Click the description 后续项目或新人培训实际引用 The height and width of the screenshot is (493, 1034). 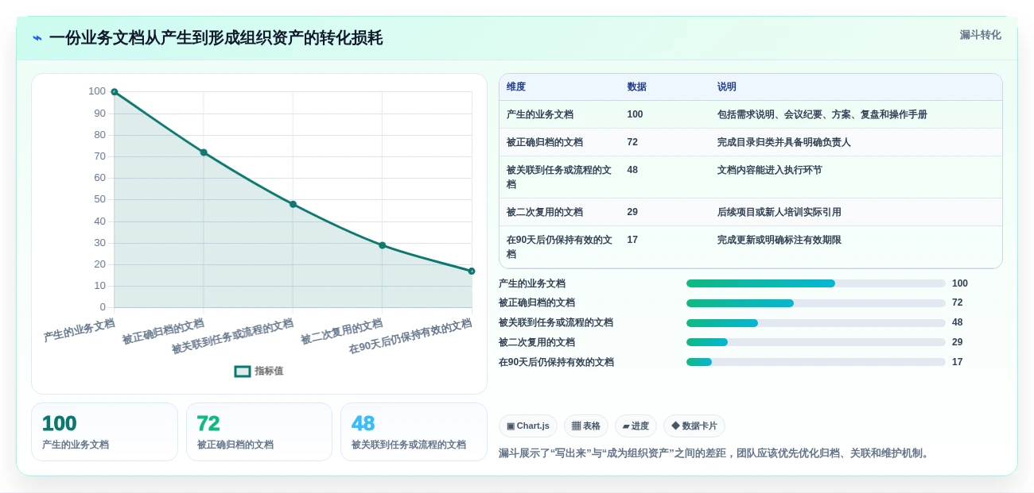[779, 212]
